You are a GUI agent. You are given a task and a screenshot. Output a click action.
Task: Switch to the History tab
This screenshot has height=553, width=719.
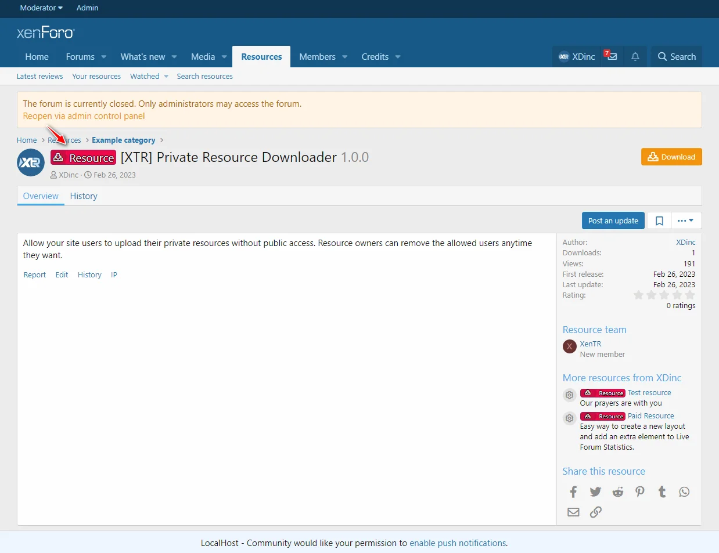pyautogui.click(x=83, y=196)
